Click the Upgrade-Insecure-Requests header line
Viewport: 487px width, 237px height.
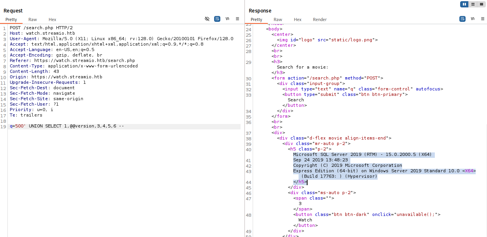pyautogui.click(x=48, y=82)
